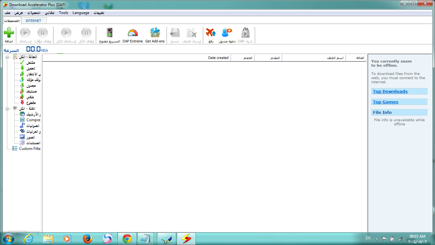Sort by the Size (الحجم) column header
Image resolution: width=435 pixels, height=245 pixels.
tap(243, 58)
